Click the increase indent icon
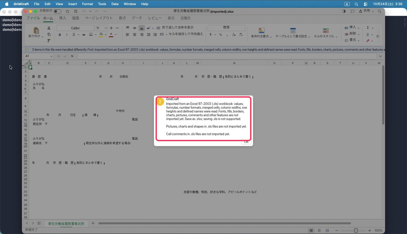The height and width of the screenshot is (234, 407). tap(155, 35)
